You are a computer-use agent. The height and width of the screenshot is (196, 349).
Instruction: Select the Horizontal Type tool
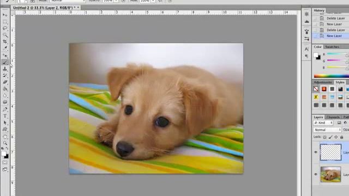click(x=5, y=116)
